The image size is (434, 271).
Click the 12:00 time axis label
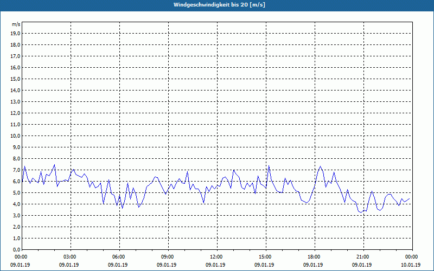[x=217, y=257]
